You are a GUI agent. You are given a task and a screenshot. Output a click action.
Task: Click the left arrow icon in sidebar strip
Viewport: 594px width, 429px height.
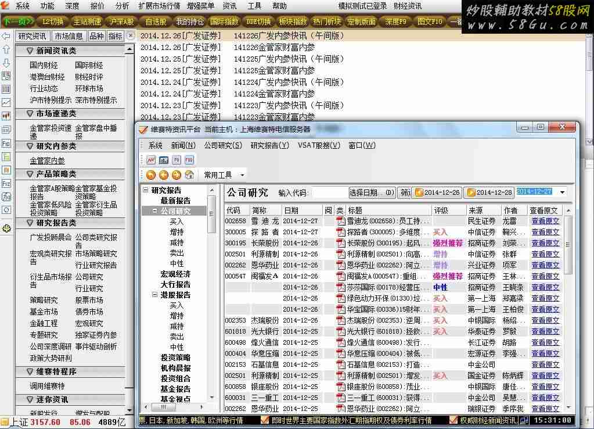[6, 37]
